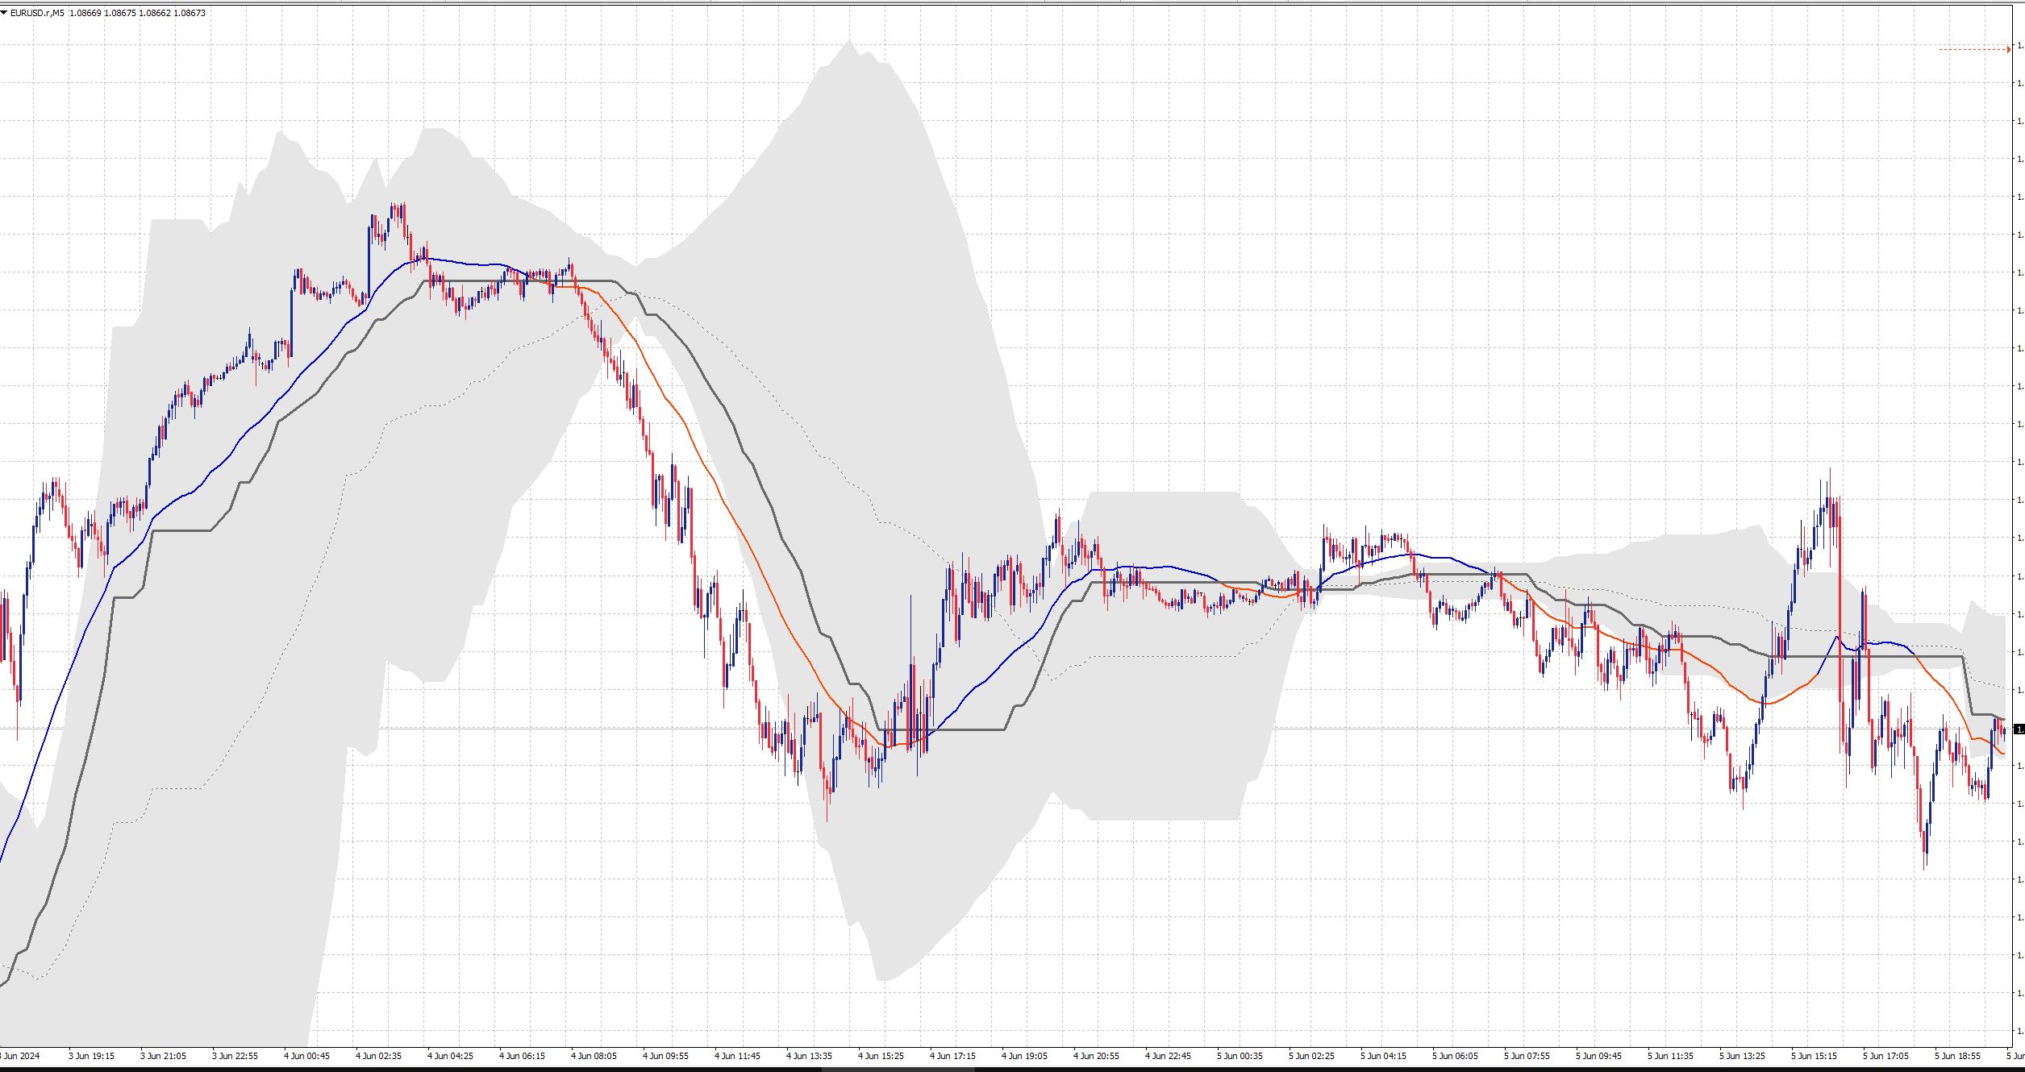Click the OHLC price values in chart header

(x=137, y=13)
